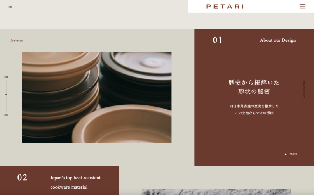Viewport: 314px width, 195px height.
Task: Click the more link with dot
Action: (x=291, y=154)
